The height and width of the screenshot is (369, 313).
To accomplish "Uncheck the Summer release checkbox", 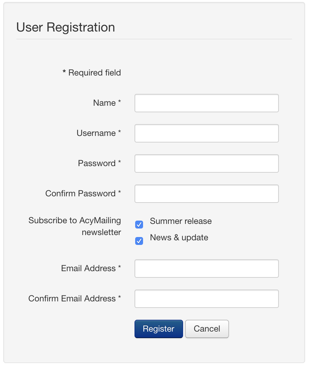I will pos(139,225).
